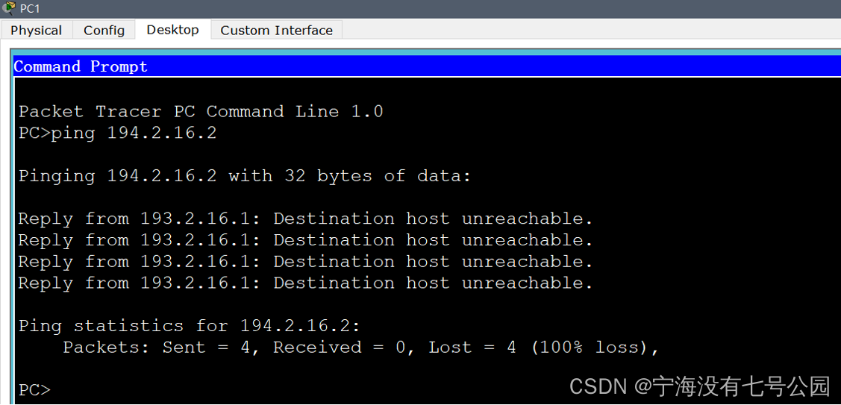Click the 'Ping statistics for 194.2.16.2' line
The width and height of the screenshot is (841, 405).
tap(190, 326)
